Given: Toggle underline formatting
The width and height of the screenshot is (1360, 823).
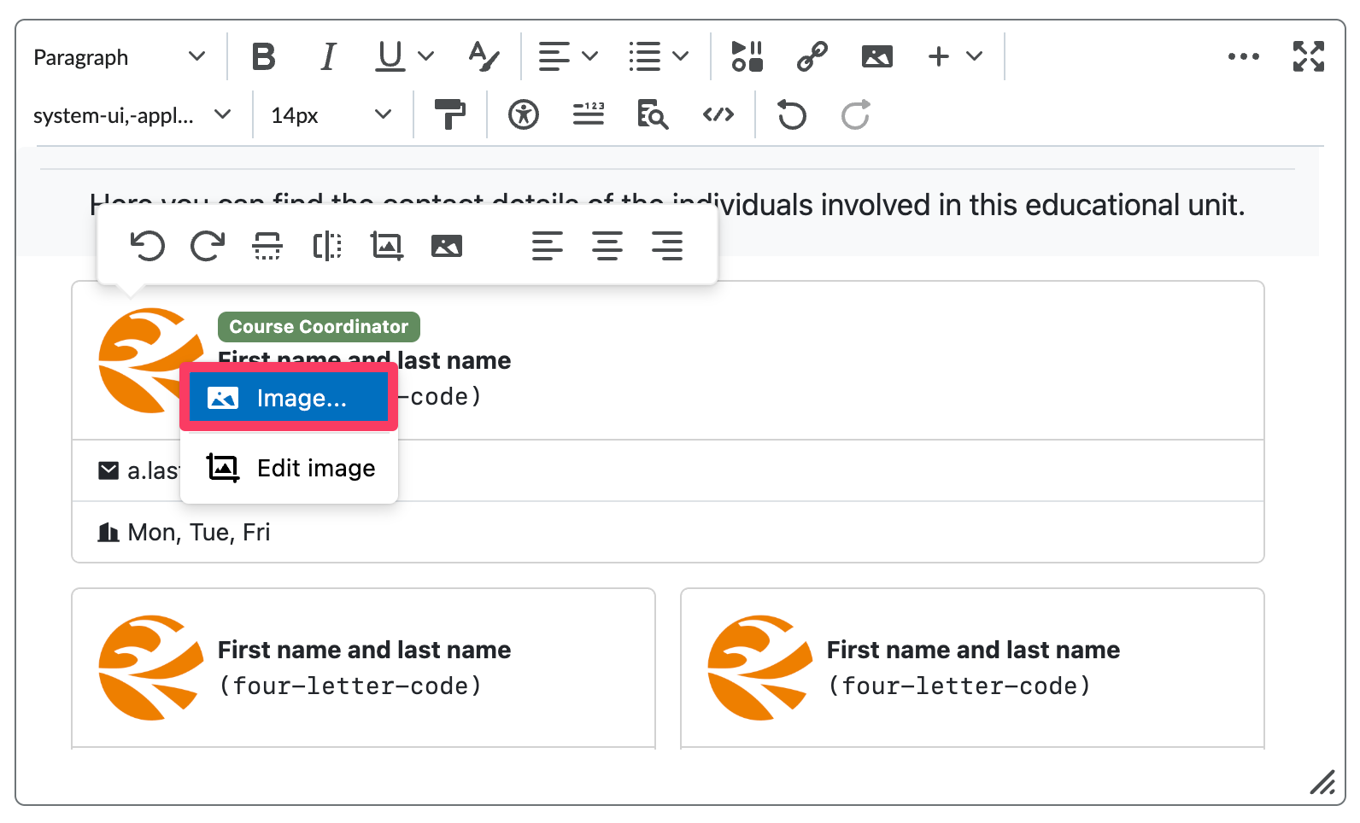Looking at the screenshot, I should point(390,57).
